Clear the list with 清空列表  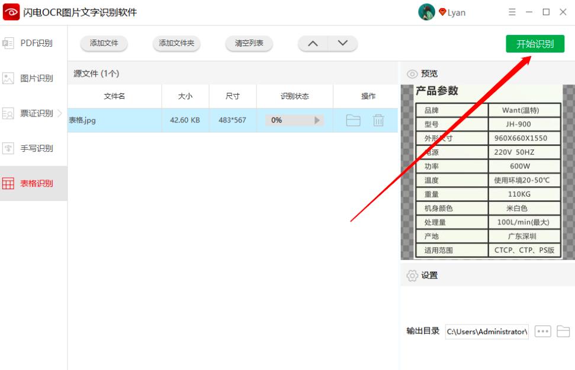point(249,44)
